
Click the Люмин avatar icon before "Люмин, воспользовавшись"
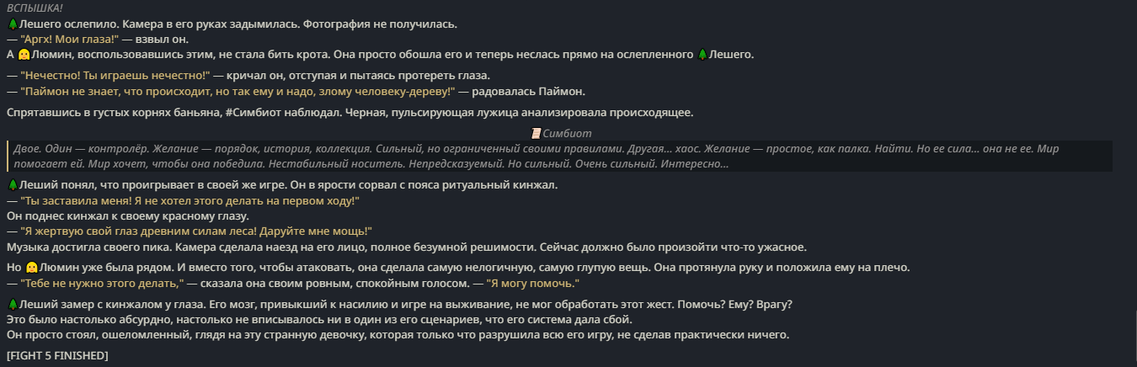[24, 55]
